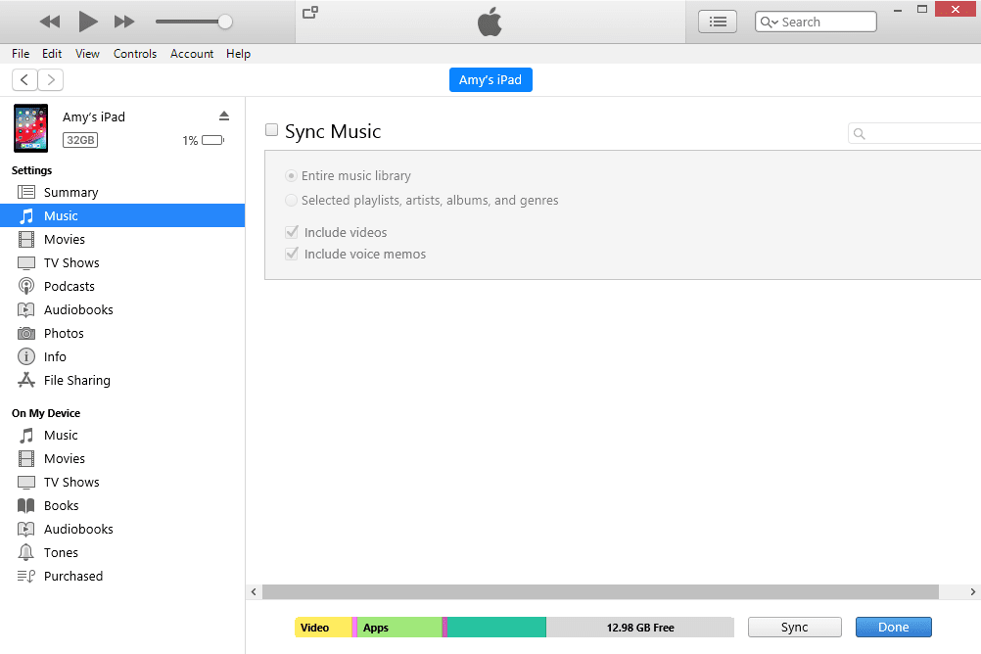Click the 12.98 GB Free storage segment

click(x=640, y=628)
